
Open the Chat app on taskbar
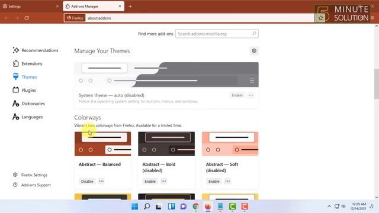(x=184, y=206)
